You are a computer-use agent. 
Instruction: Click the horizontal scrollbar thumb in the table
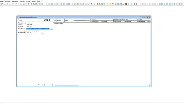[x=67, y=86]
